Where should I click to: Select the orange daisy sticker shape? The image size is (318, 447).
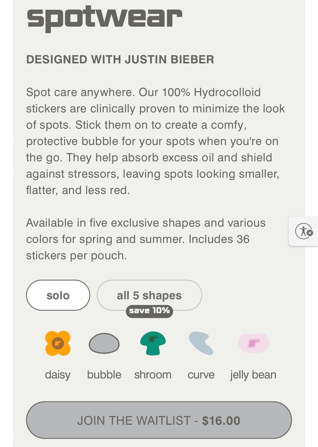pos(58,343)
